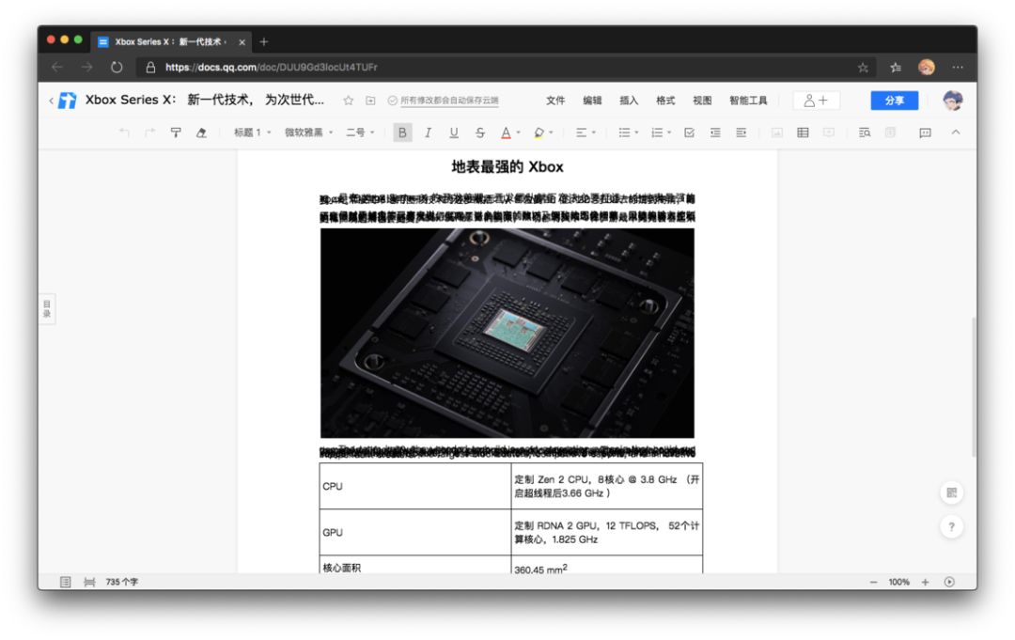Image resolution: width=1015 pixels, height=640 pixels.
Task: Bookmark this page with the address bar star
Action: point(863,68)
